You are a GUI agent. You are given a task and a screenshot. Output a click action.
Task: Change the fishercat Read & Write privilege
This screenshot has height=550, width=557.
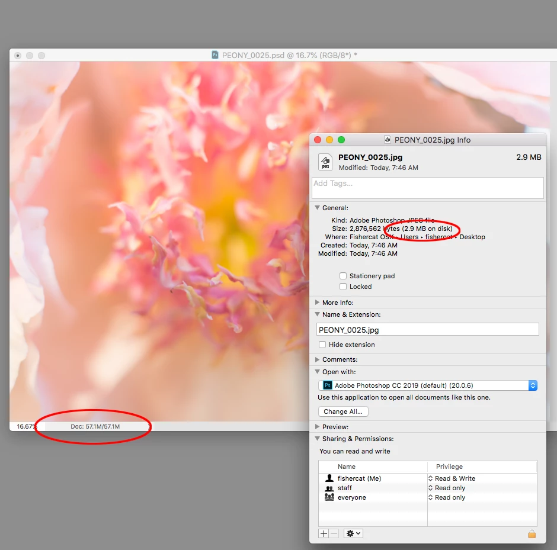click(x=452, y=478)
